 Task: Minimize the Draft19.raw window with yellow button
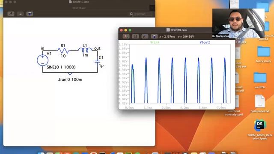click(125, 30)
